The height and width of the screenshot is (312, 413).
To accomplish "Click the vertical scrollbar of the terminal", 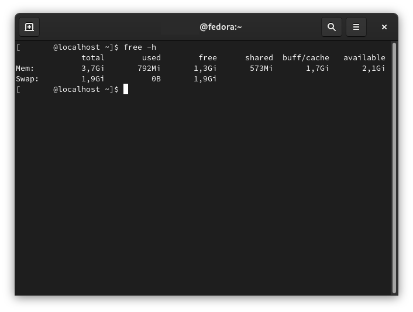I will (394, 168).
